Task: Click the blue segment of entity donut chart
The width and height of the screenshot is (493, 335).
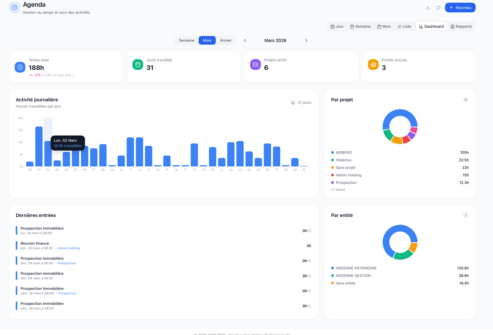Action: [x=388, y=234]
